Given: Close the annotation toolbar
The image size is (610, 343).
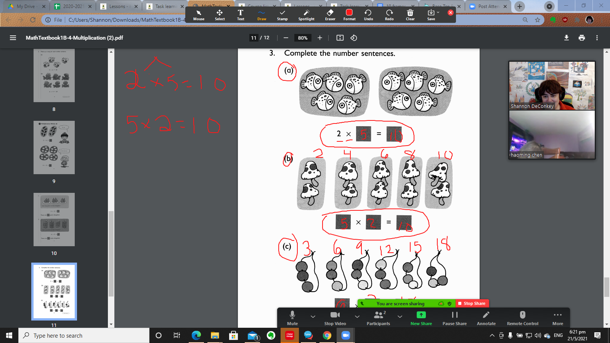Looking at the screenshot, I should tap(450, 13).
